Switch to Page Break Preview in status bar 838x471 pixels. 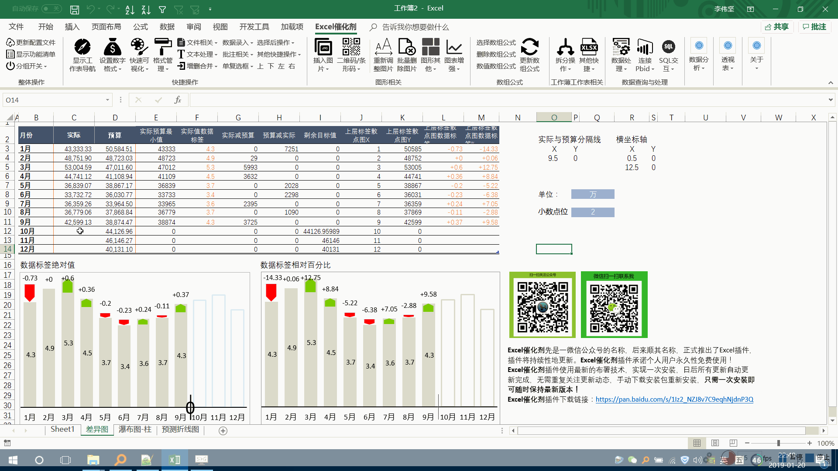[x=733, y=443]
